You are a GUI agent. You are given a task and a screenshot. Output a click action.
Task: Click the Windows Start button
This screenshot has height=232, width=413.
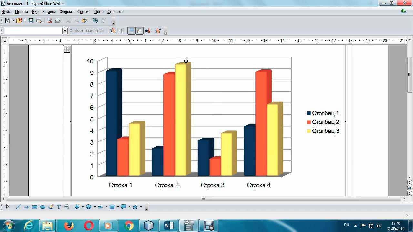click(8, 225)
